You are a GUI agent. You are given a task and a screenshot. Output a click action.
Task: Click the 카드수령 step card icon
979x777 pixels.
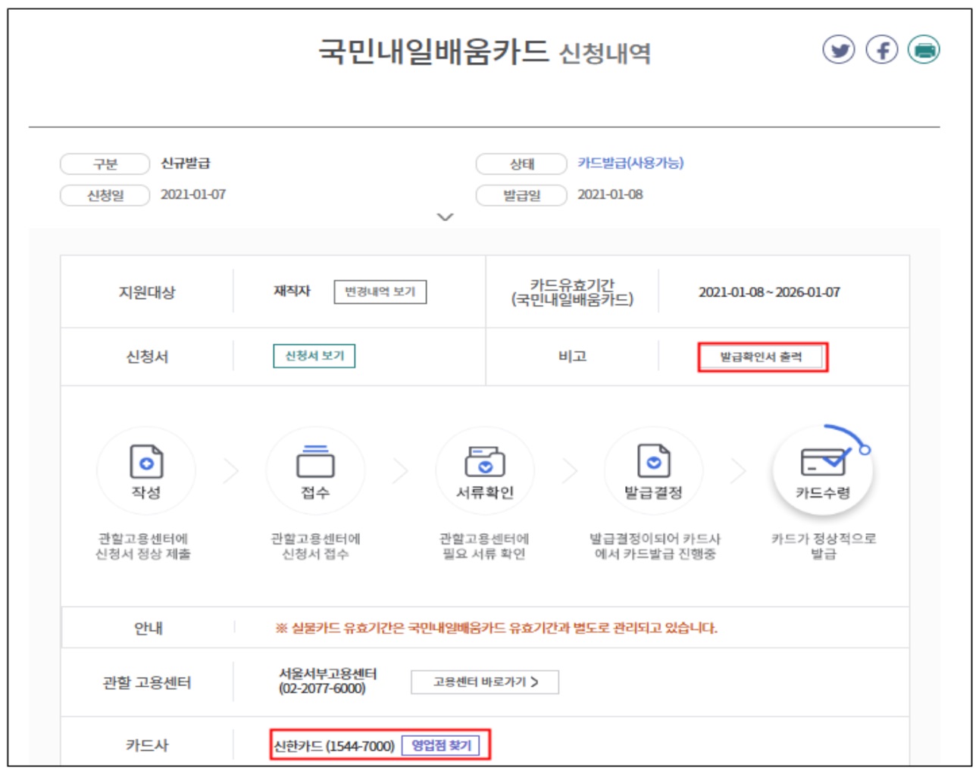(x=824, y=460)
